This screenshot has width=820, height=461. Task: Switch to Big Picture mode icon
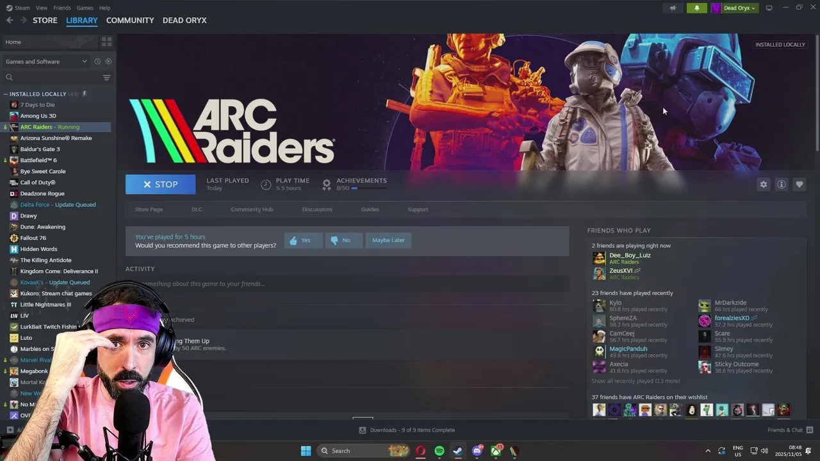coord(769,8)
